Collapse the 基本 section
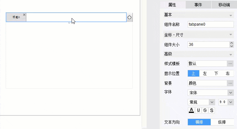The height and width of the screenshot is (129, 237). point(231,15)
